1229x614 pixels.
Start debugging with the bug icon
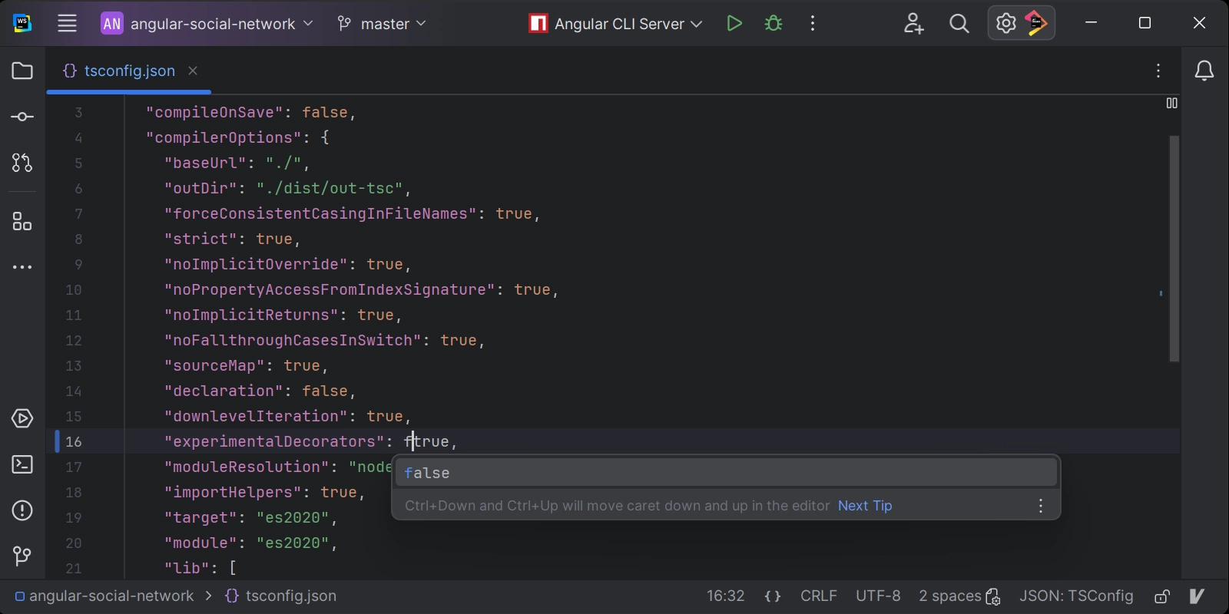point(774,23)
